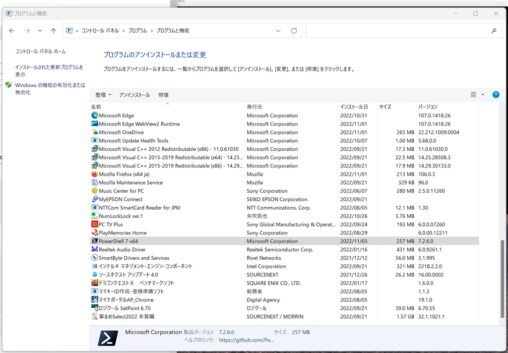Click the search magnifier icon

(494, 31)
